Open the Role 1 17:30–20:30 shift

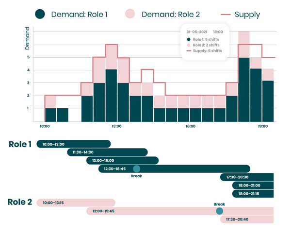[x=247, y=177]
